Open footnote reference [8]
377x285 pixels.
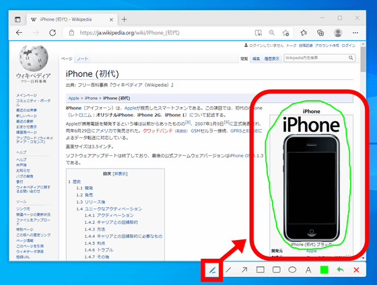click(188, 122)
